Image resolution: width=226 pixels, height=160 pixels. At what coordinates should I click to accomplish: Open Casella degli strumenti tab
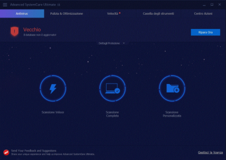click(x=158, y=14)
